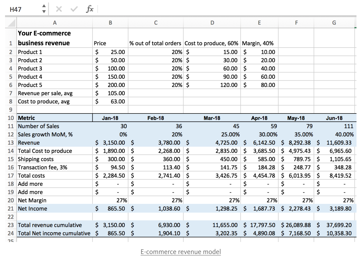Viewport: 359px width, 257px height.
Task: Select column G header
Action: tap(334, 23)
